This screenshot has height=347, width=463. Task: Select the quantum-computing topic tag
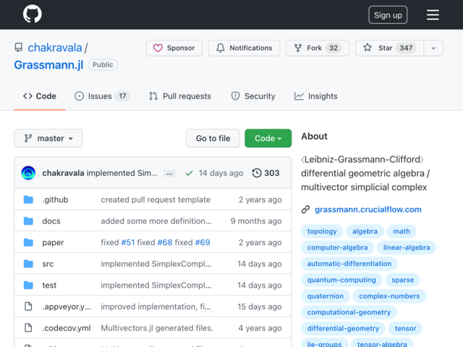[341, 280]
